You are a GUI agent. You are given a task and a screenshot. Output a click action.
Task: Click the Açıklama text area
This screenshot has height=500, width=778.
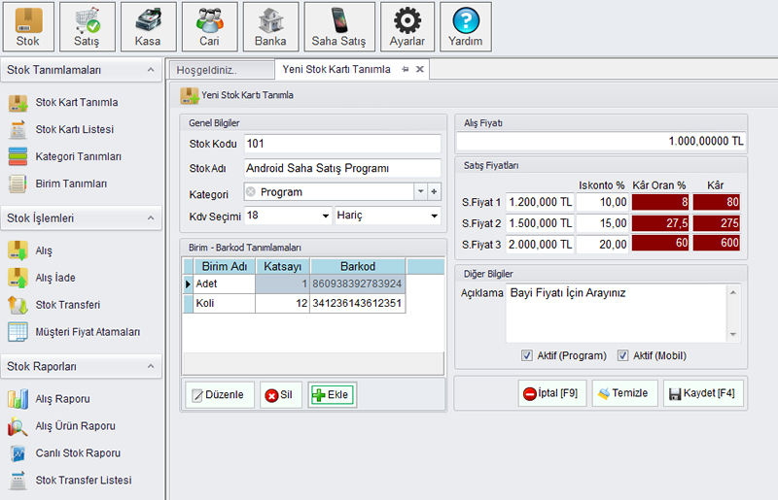coord(617,314)
